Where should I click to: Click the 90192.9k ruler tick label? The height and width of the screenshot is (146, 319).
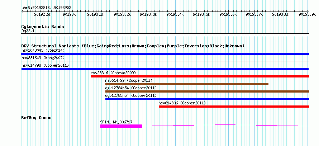click(43, 14)
